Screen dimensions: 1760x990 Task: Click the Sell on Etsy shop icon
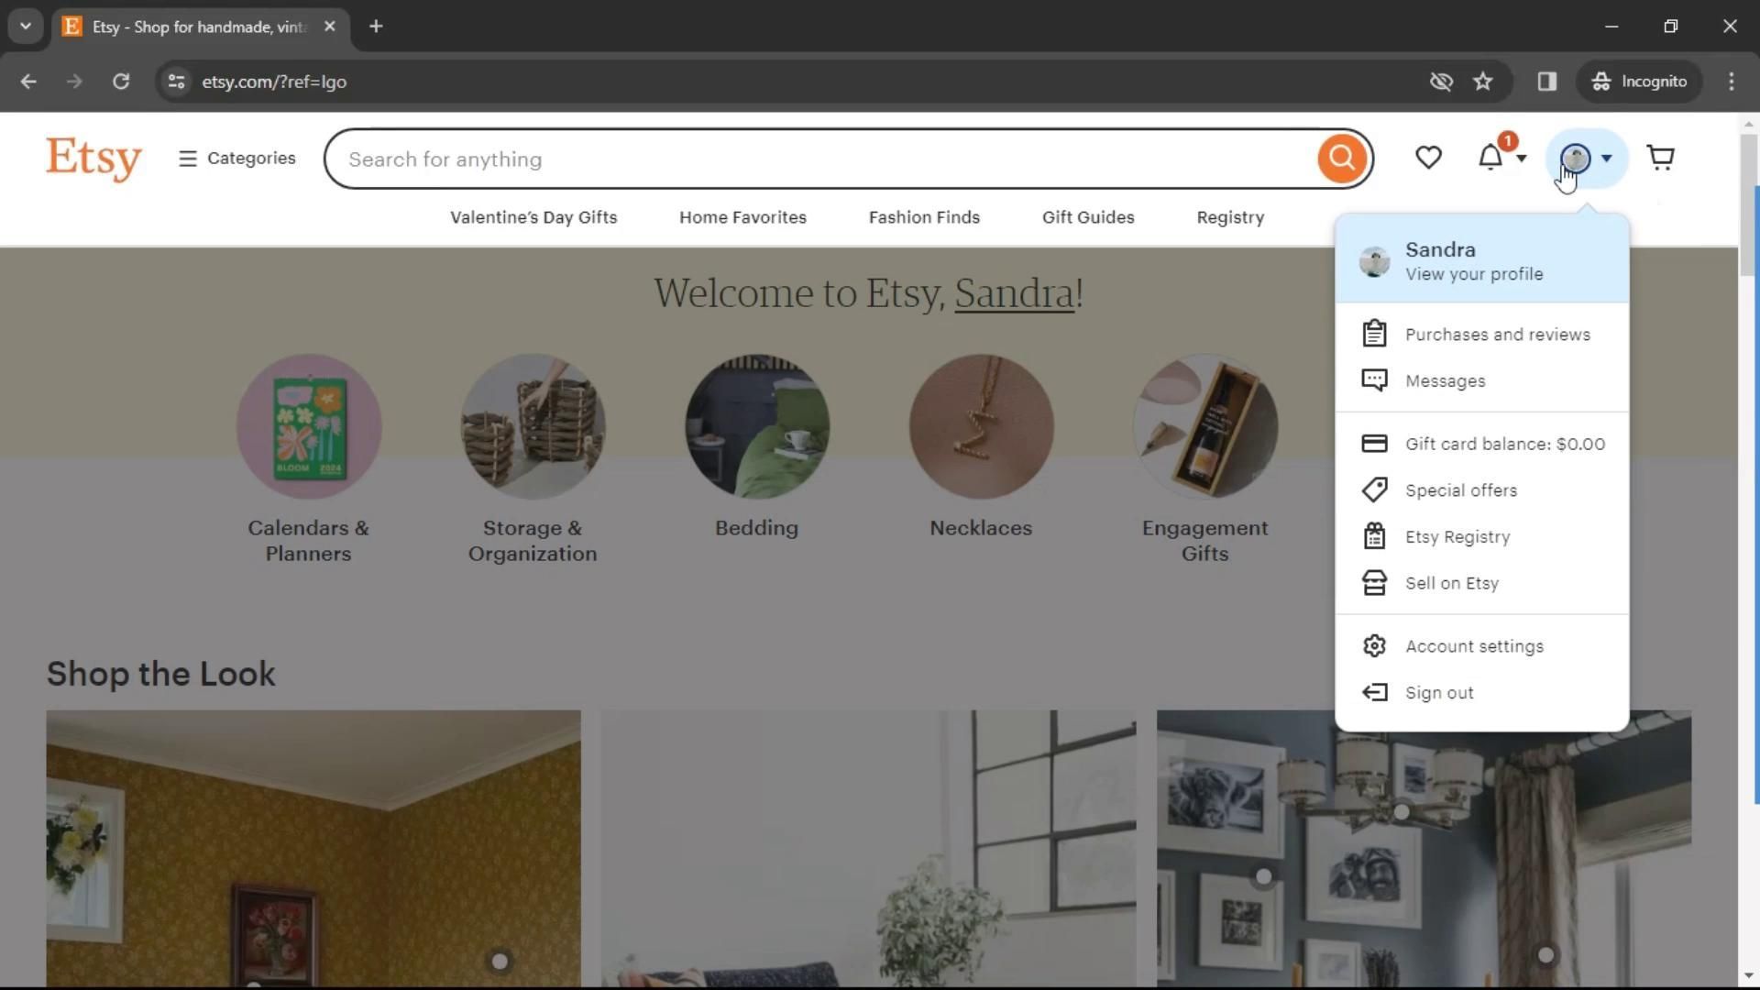pos(1373,583)
